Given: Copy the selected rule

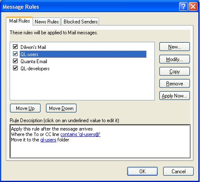Looking at the screenshot, I should click(x=174, y=72).
